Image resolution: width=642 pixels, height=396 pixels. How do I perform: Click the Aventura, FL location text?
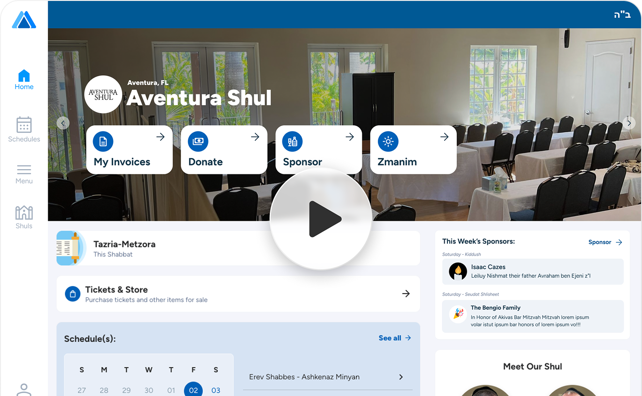click(x=148, y=83)
